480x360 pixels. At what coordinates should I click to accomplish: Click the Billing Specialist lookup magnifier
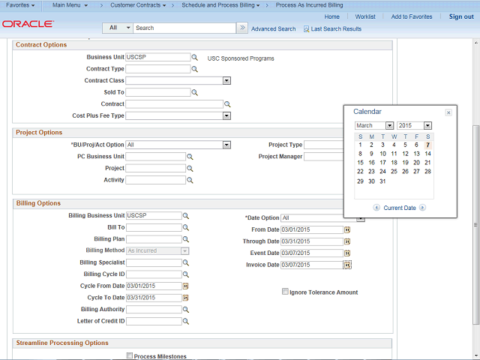point(187,262)
